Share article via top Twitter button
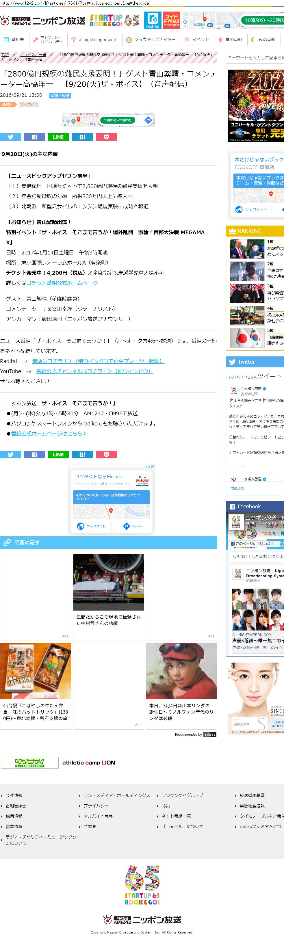 click(x=11, y=137)
